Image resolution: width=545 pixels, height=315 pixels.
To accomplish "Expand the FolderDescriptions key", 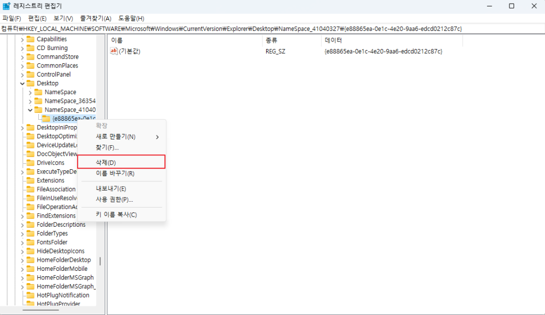I will click(x=22, y=225).
